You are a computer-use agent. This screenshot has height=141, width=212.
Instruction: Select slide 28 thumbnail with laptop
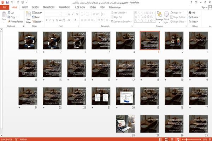125,124
